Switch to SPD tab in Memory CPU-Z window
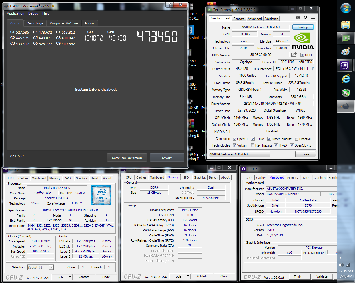Image resolution: width=355 pixels, height=283 pixels. tap(186, 177)
